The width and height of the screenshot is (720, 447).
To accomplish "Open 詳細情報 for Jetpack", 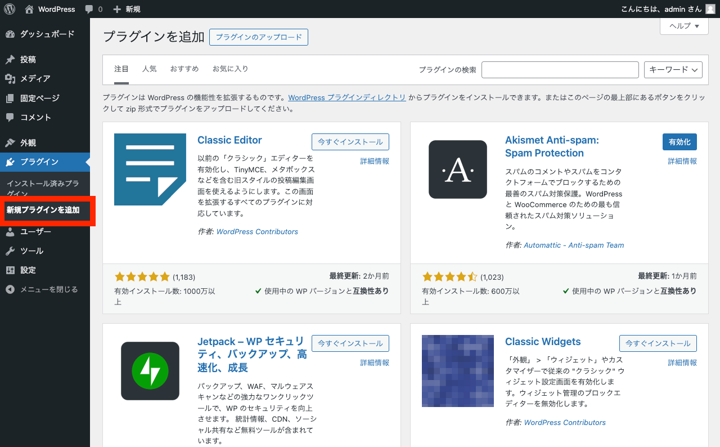I will (375, 363).
